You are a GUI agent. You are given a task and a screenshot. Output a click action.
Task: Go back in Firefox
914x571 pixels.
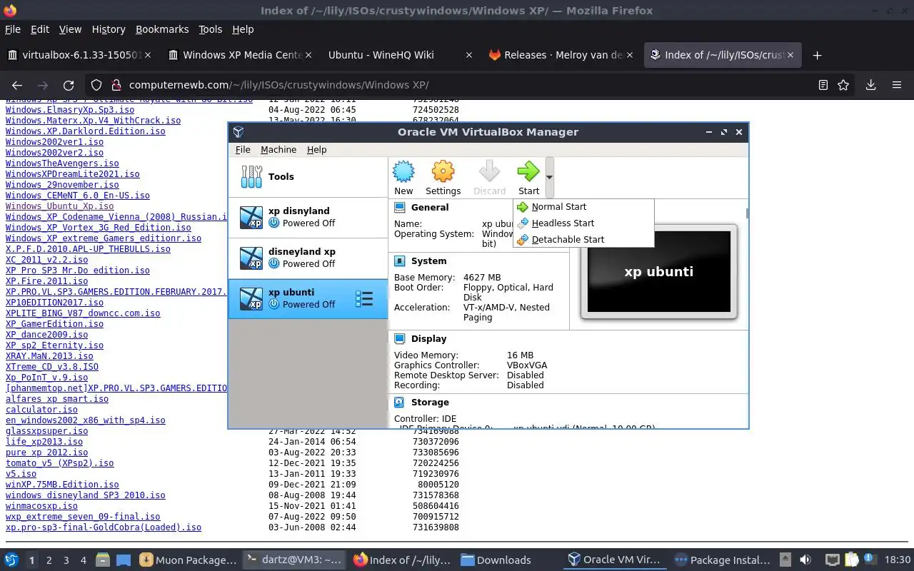[x=17, y=85]
